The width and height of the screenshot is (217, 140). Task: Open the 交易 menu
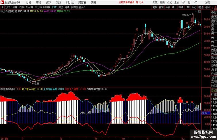click(x=93, y=2)
